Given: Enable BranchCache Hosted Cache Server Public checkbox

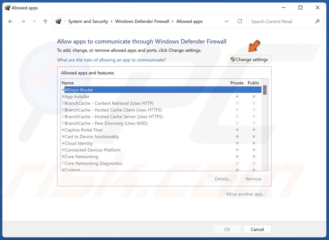Looking at the screenshot, I should 254,116.
